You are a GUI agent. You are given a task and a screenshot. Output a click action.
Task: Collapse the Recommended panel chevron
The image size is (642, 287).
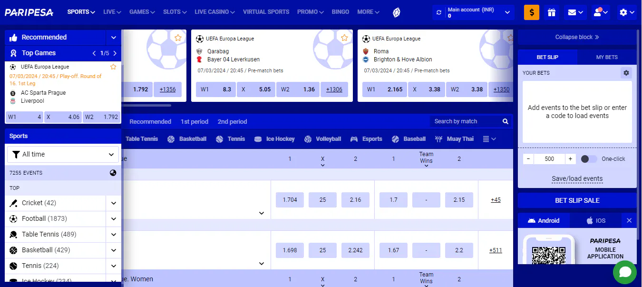point(114,38)
